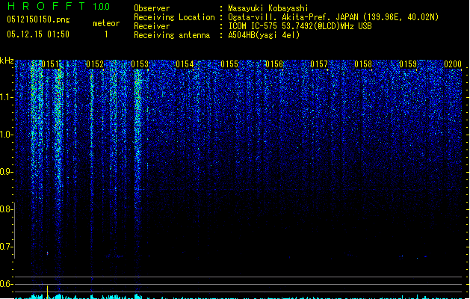Click observer name Masayuki Kobayashi
The height and width of the screenshot is (299, 470).
point(268,8)
